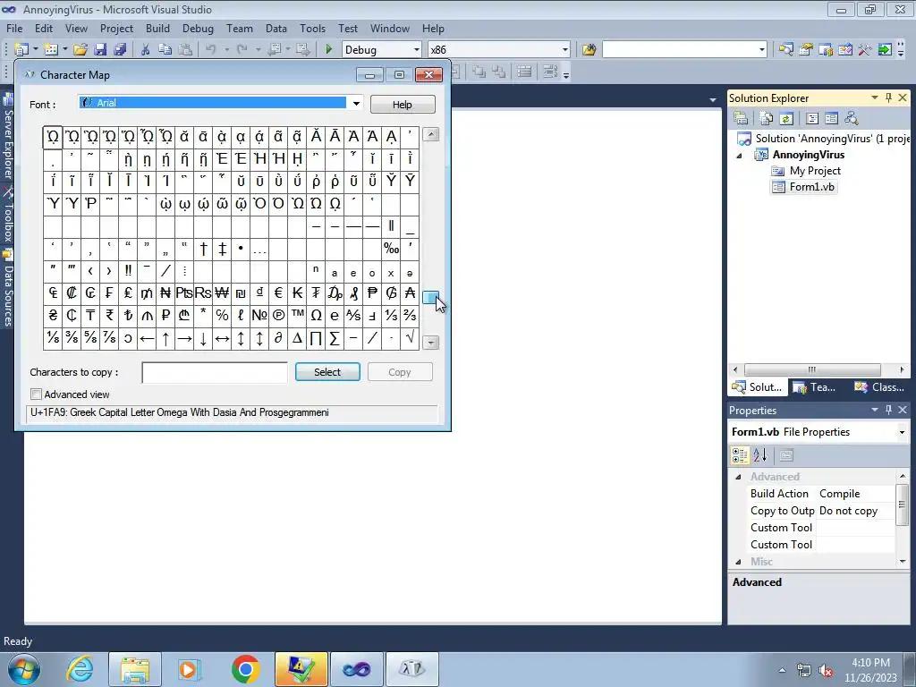Select the Euro sign character cell

[278, 293]
